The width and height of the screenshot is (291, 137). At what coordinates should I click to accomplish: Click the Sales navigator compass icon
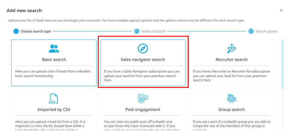[x=143, y=48]
